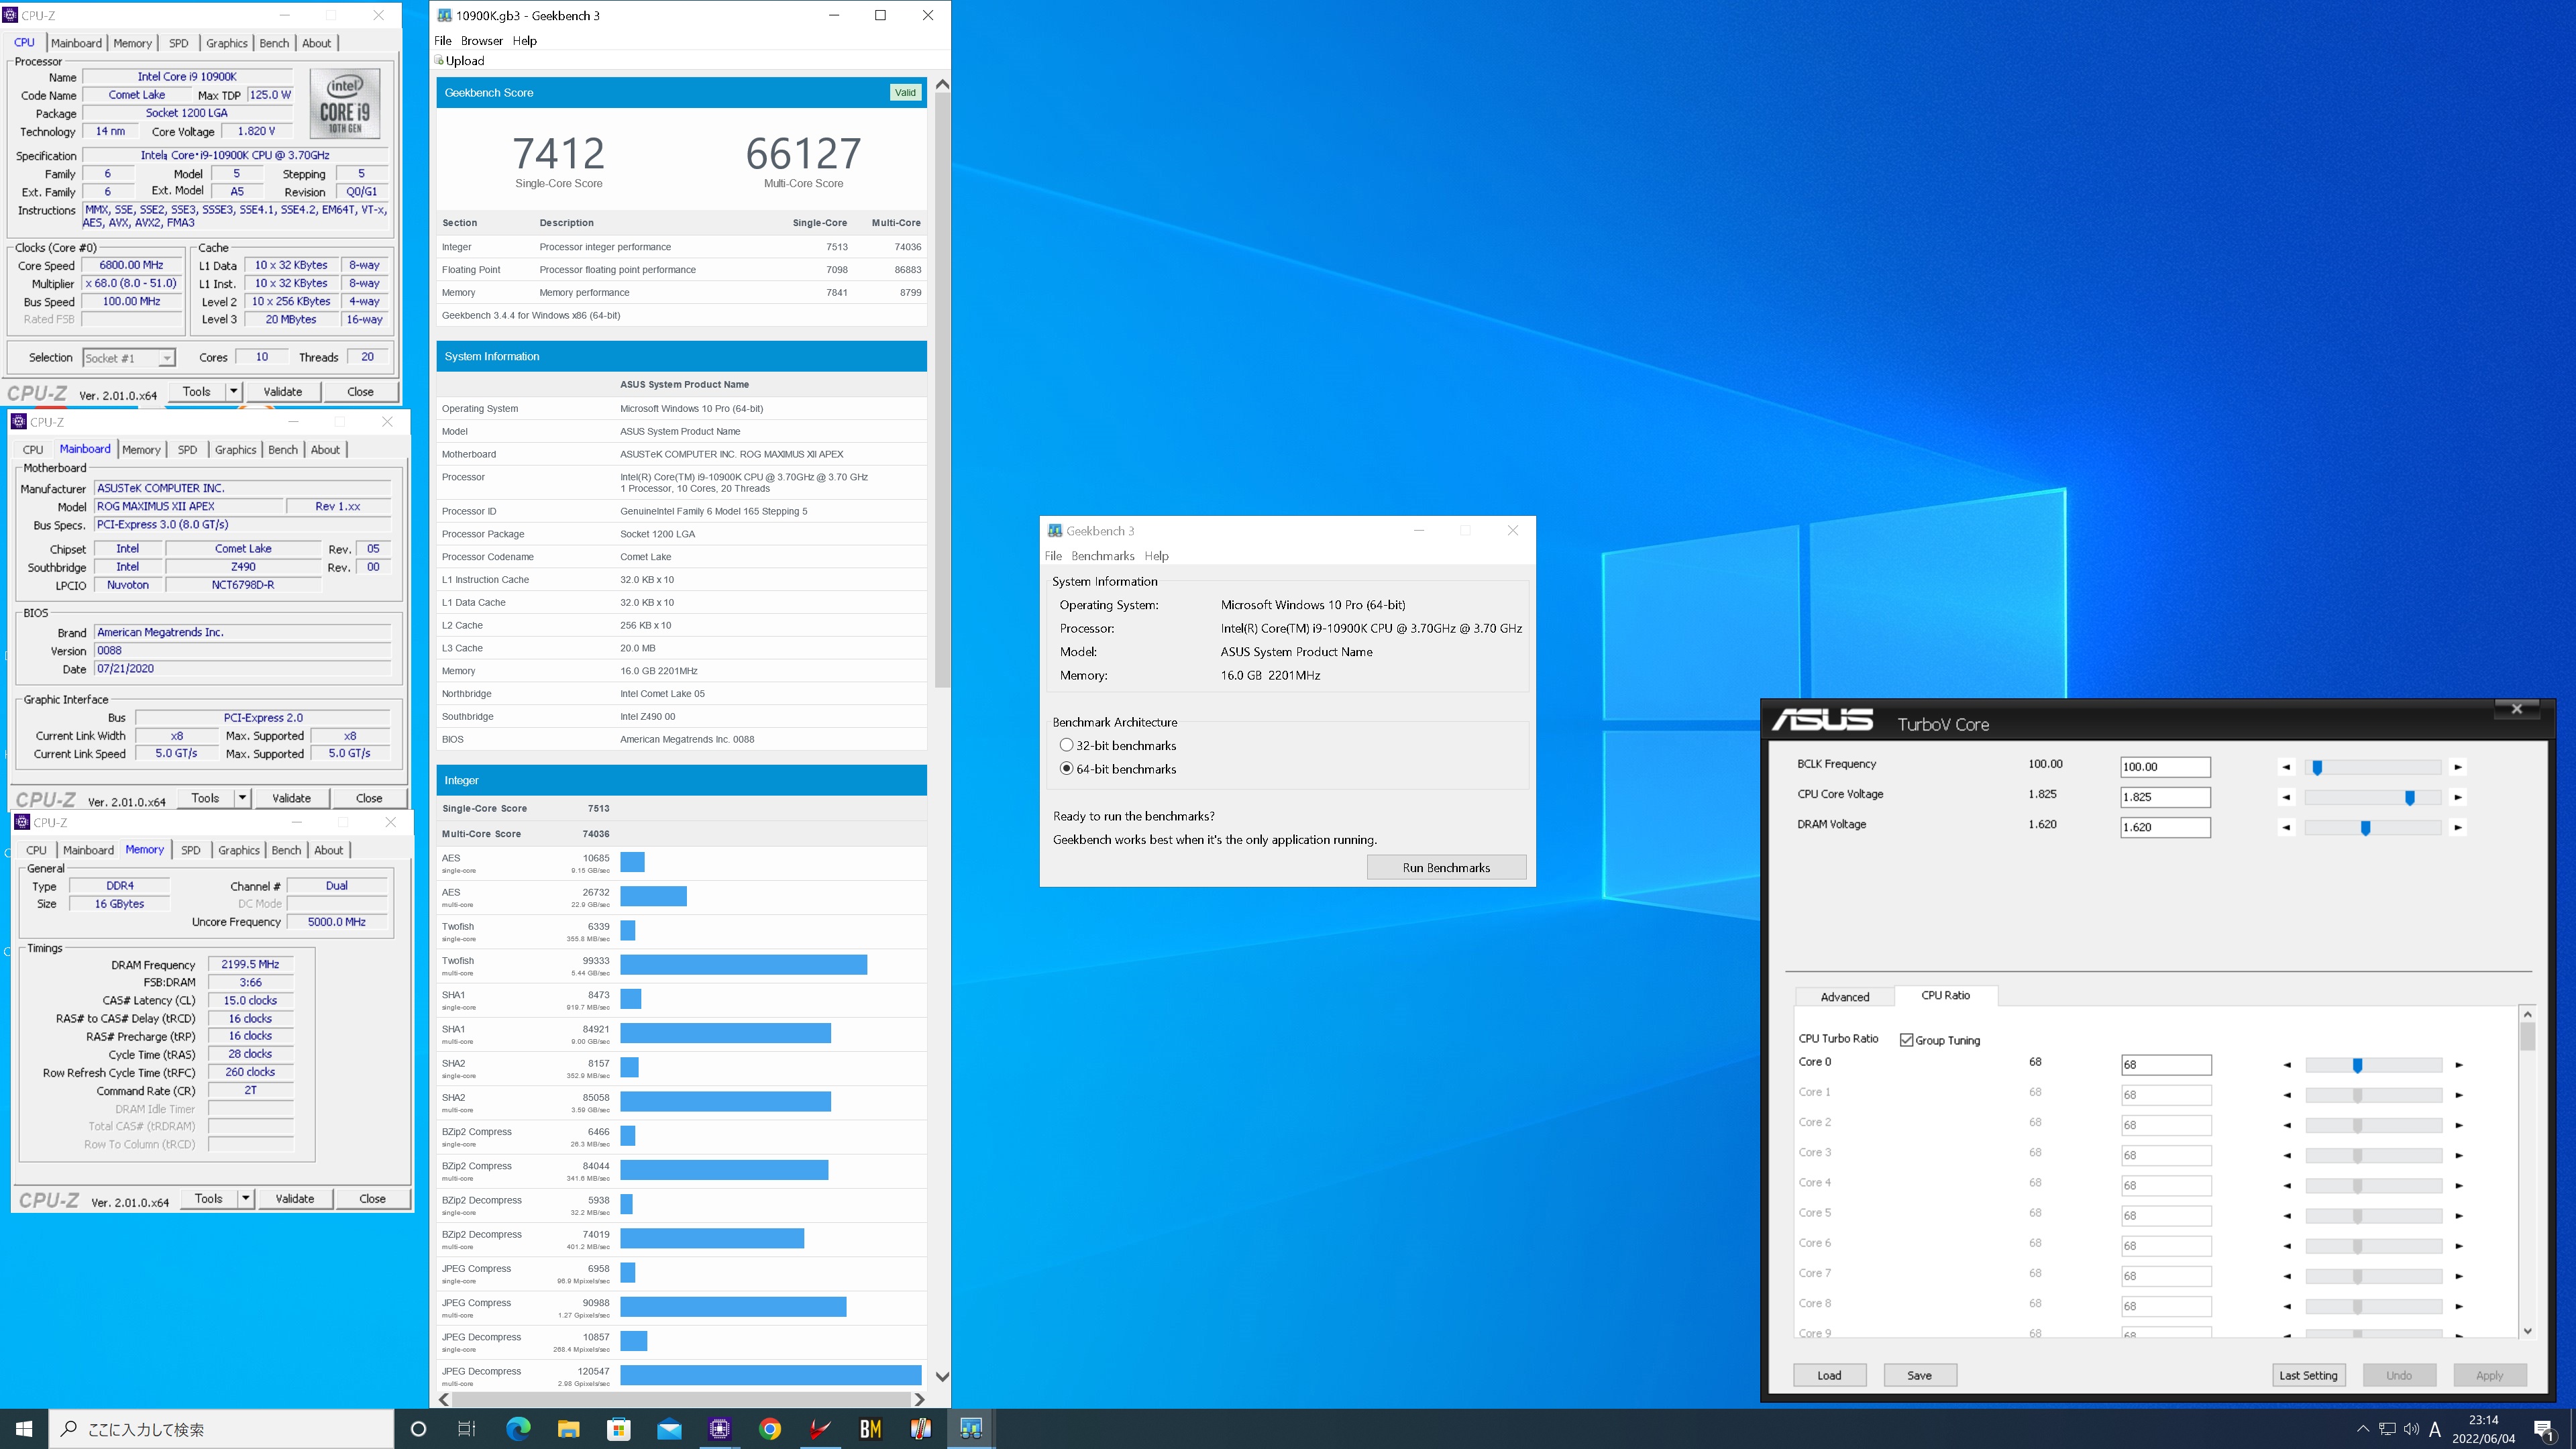2576x1449 pixels.
Task: Open the BM app on the taskbar
Action: tap(870, 1429)
